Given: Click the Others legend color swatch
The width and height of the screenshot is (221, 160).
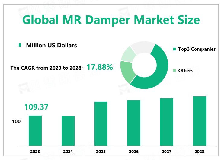Looking at the screenshot, I should coord(174,71).
